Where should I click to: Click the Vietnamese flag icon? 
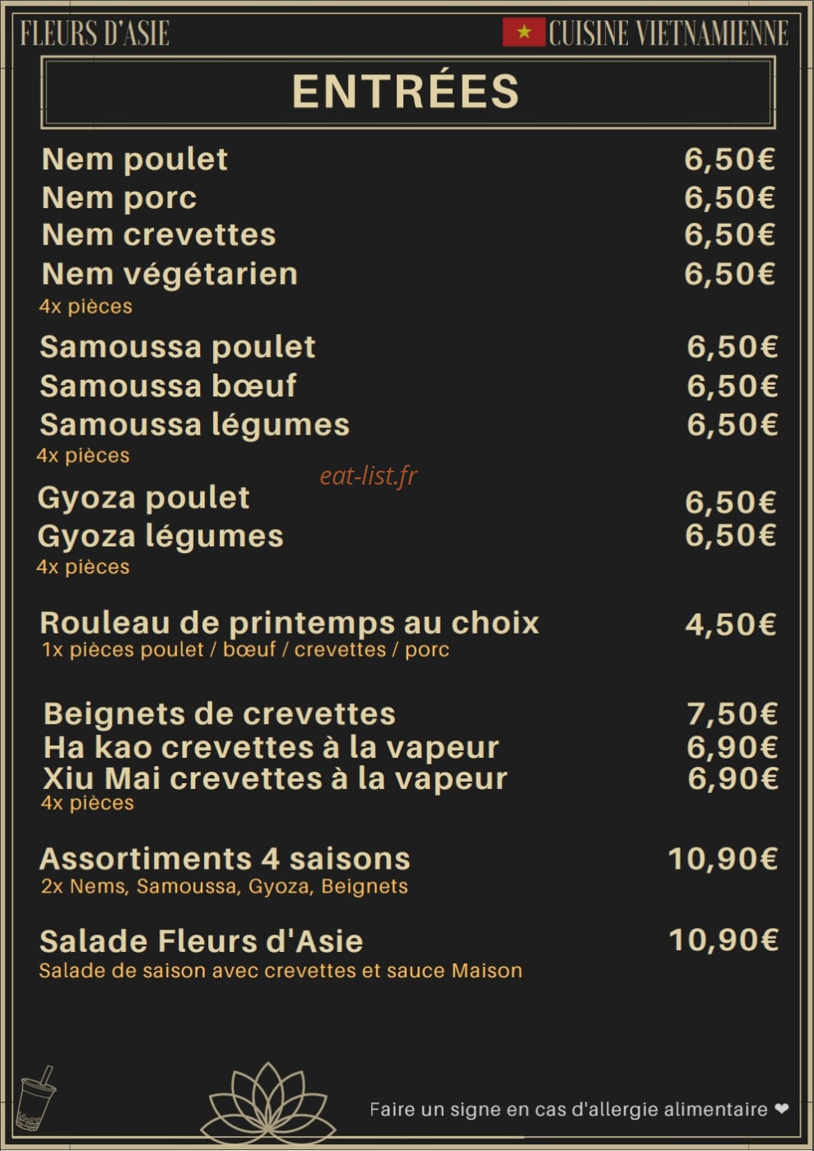[x=523, y=32]
